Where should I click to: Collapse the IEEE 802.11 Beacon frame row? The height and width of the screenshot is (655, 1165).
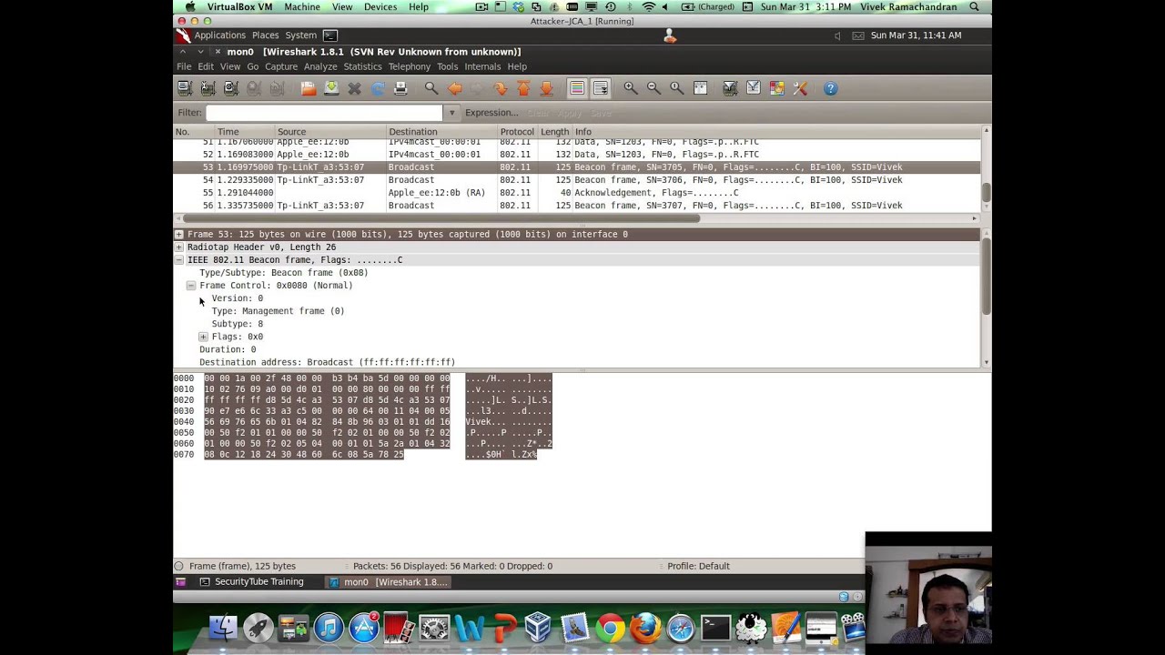tap(179, 260)
